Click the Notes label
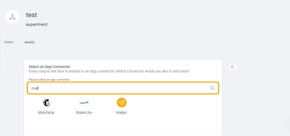This screenshot has height=136, width=290. 9,42
